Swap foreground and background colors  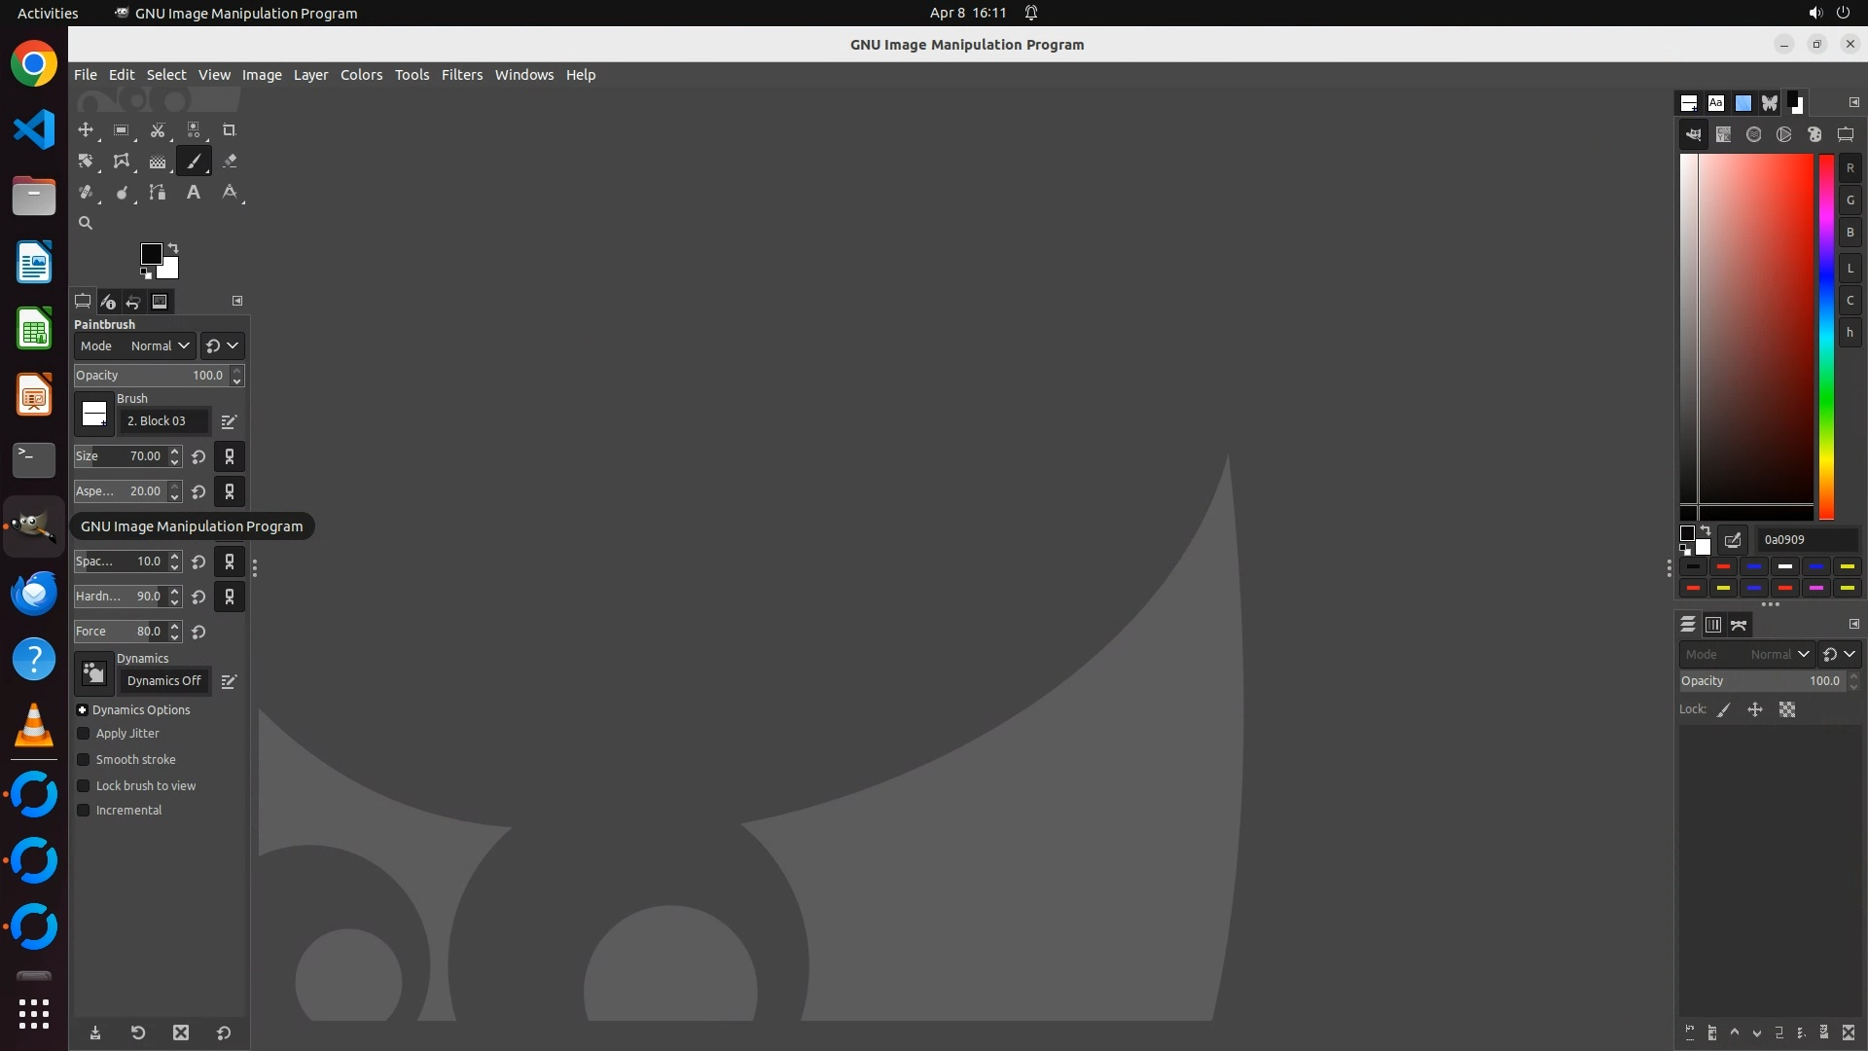point(173,248)
